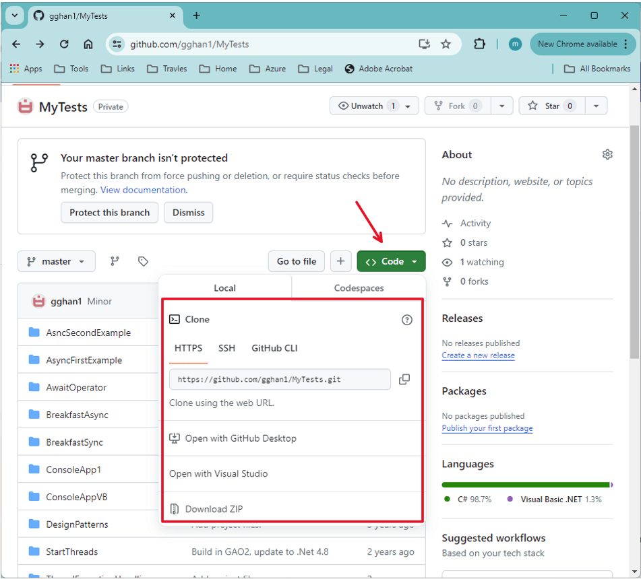Open the Tools bookmarks folder

pos(71,69)
